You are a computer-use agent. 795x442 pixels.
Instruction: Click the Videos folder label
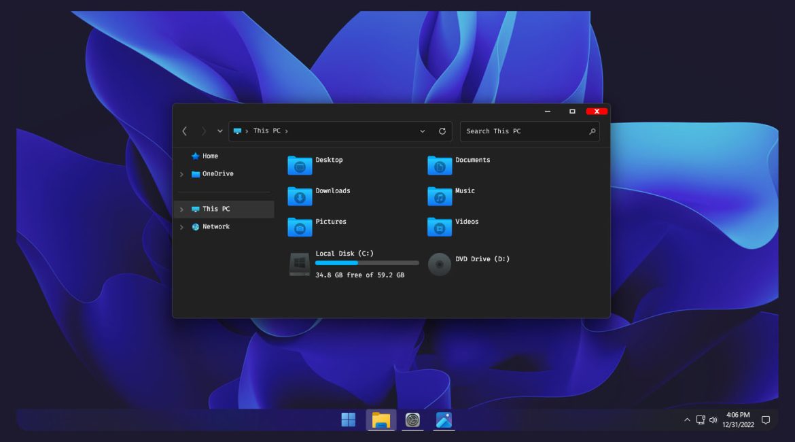tap(467, 222)
